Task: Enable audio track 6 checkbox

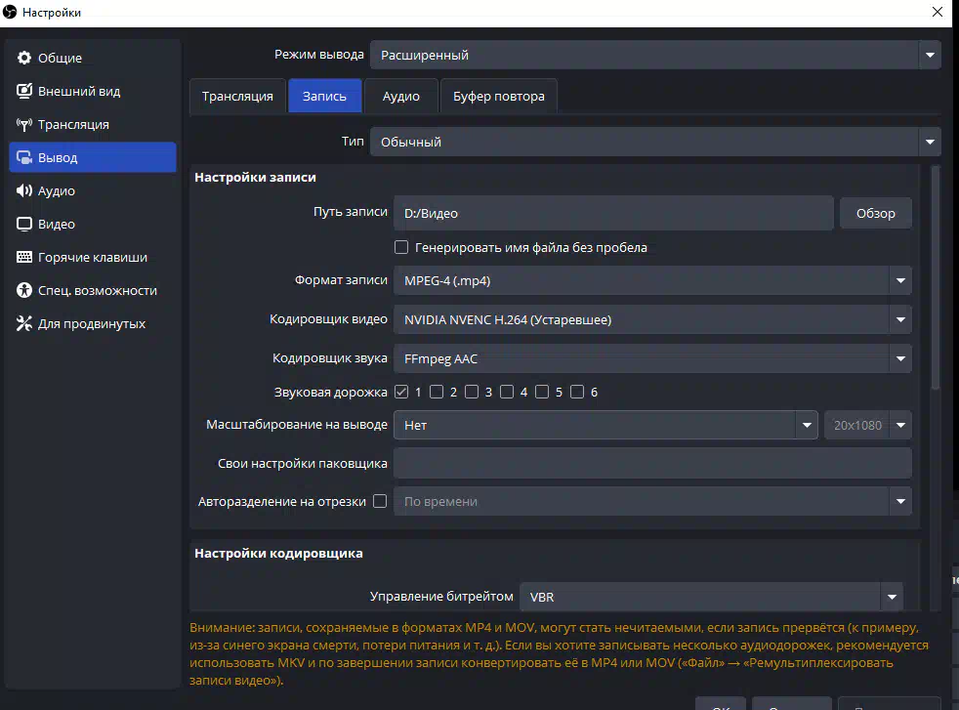Action: (x=577, y=392)
